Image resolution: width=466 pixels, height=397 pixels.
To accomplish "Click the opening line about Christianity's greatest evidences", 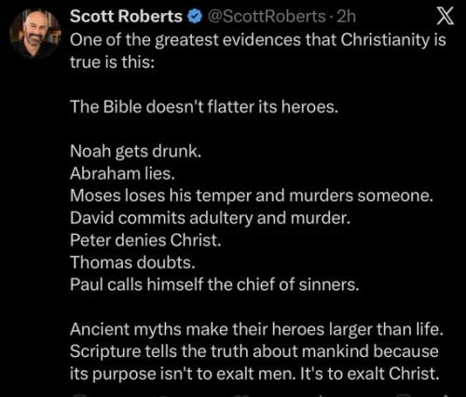I will click(x=258, y=41).
